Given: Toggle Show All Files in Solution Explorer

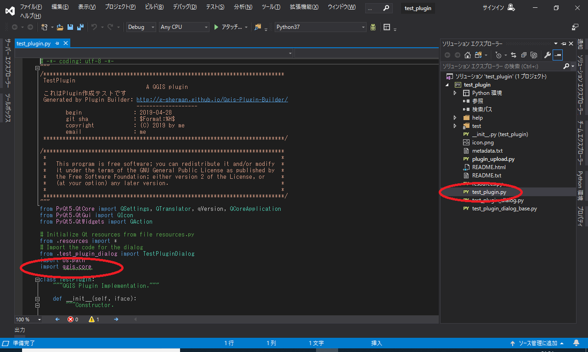Looking at the screenshot, I should [534, 55].
